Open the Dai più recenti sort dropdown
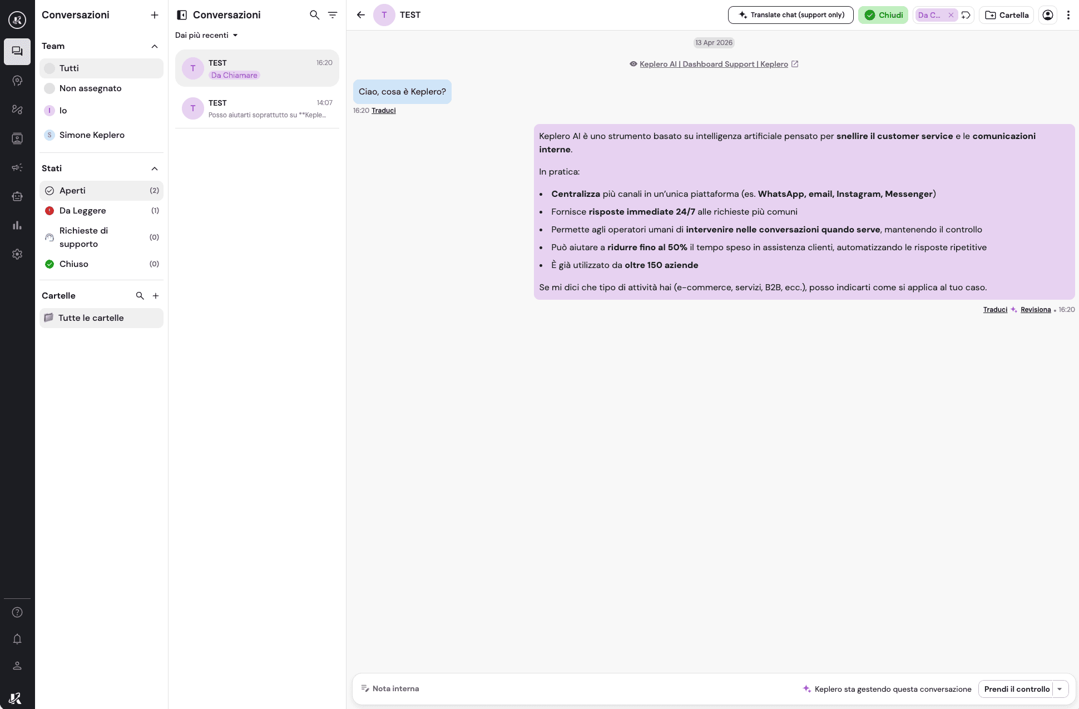Viewport: 1079px width, 709px height. [206, 35]
